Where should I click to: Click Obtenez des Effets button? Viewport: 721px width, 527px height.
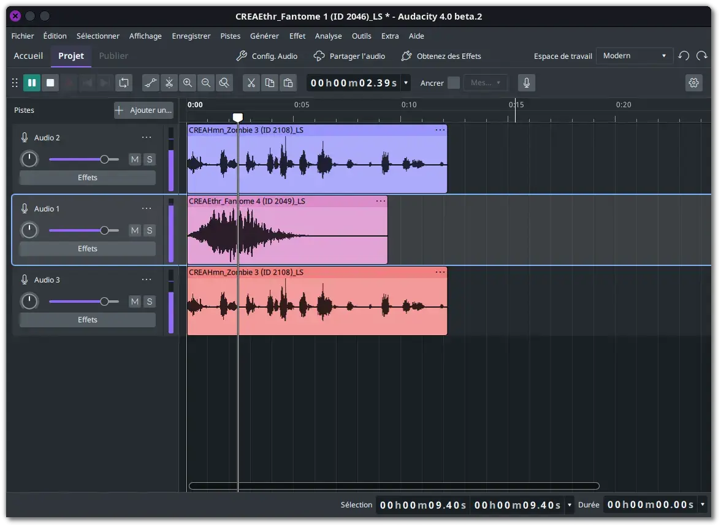click(441, 56)
